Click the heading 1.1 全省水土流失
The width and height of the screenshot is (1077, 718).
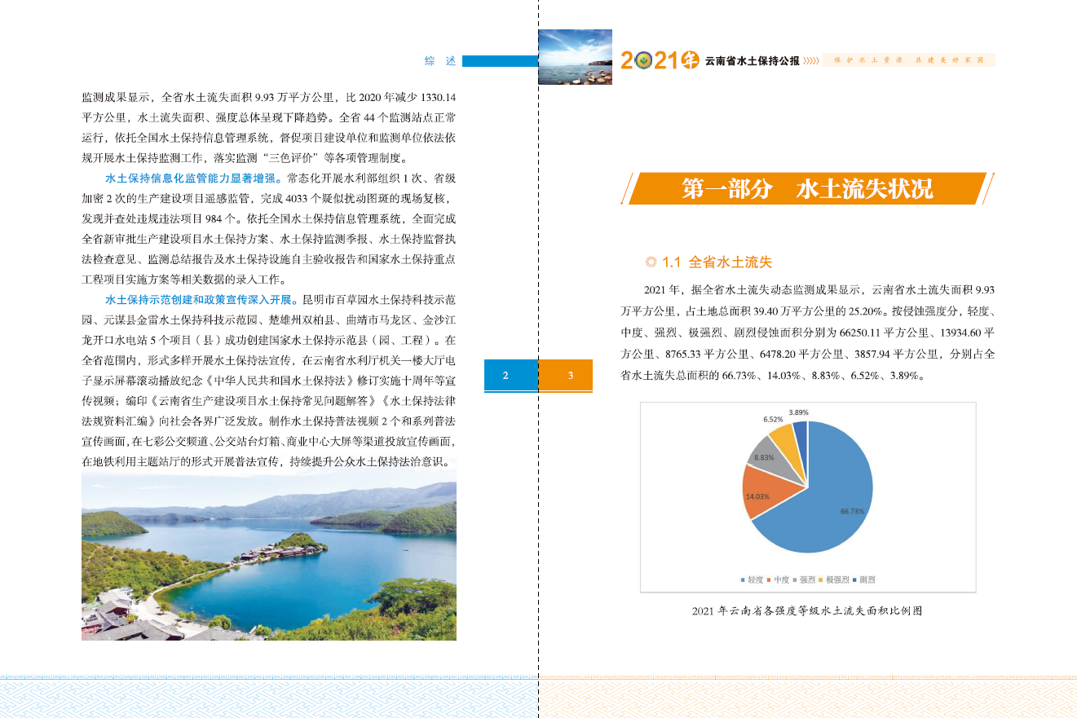pos(717,262)
